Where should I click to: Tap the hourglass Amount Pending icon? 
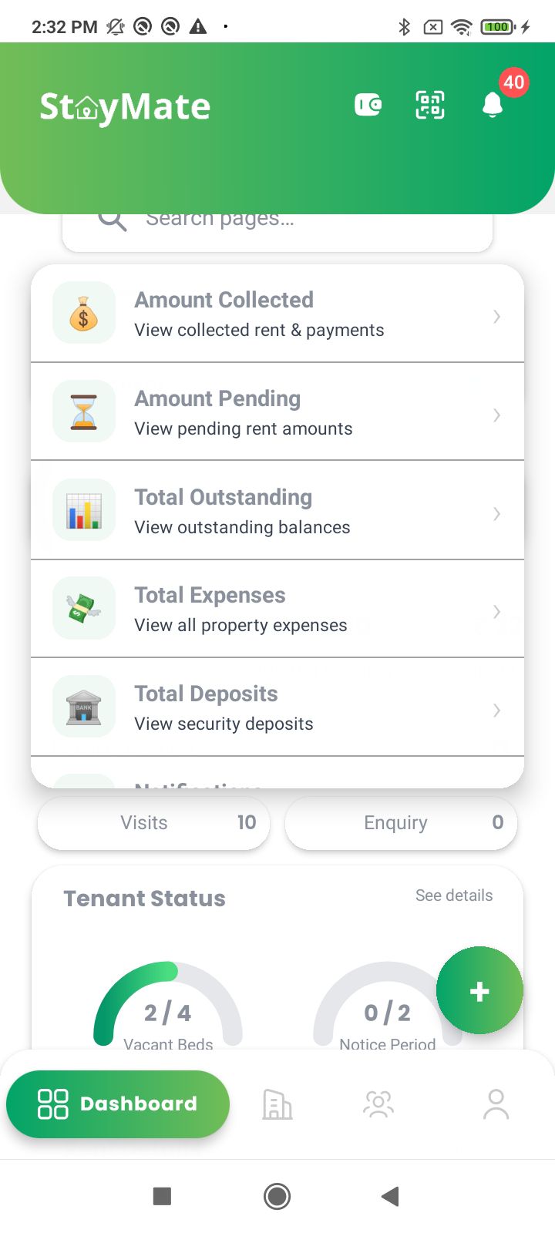tap(84, 412)
